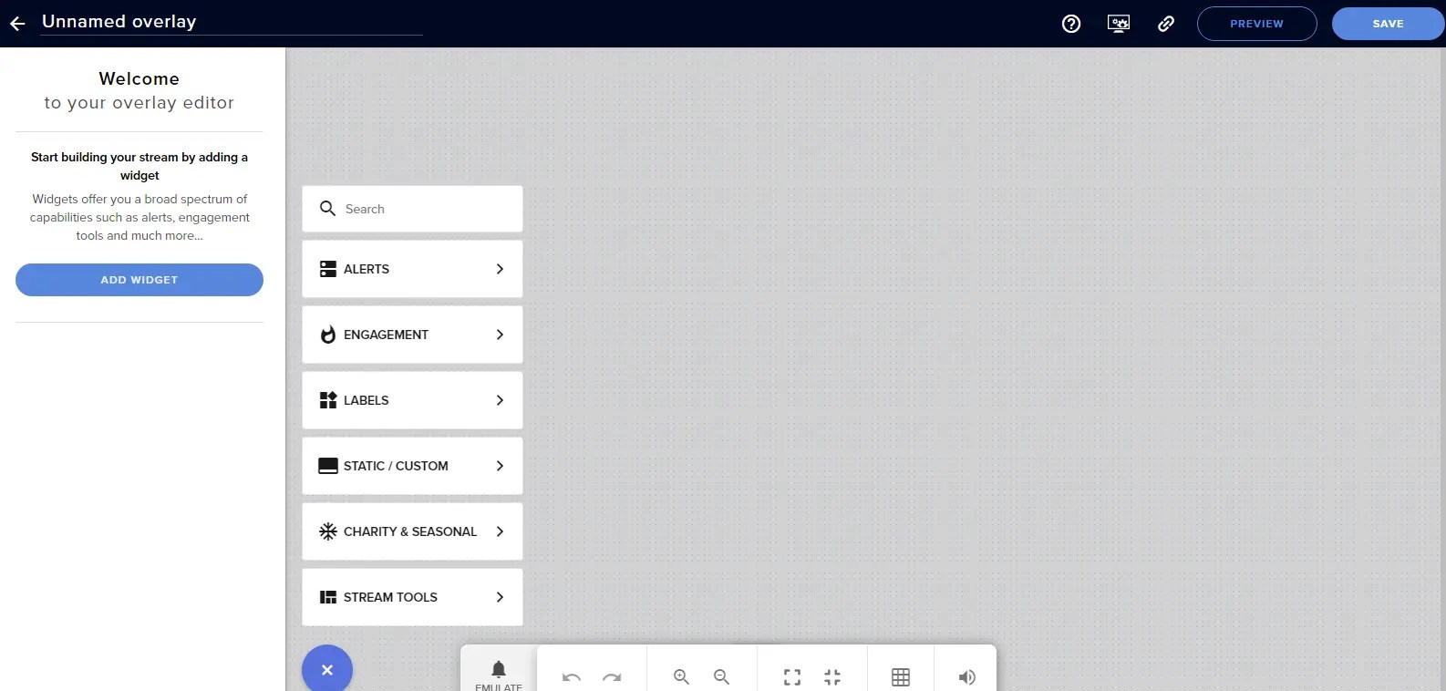Click the Engagement flame icon
Image resolution: width=1446 pixels, height=691 pixels.
click(328, 335)
